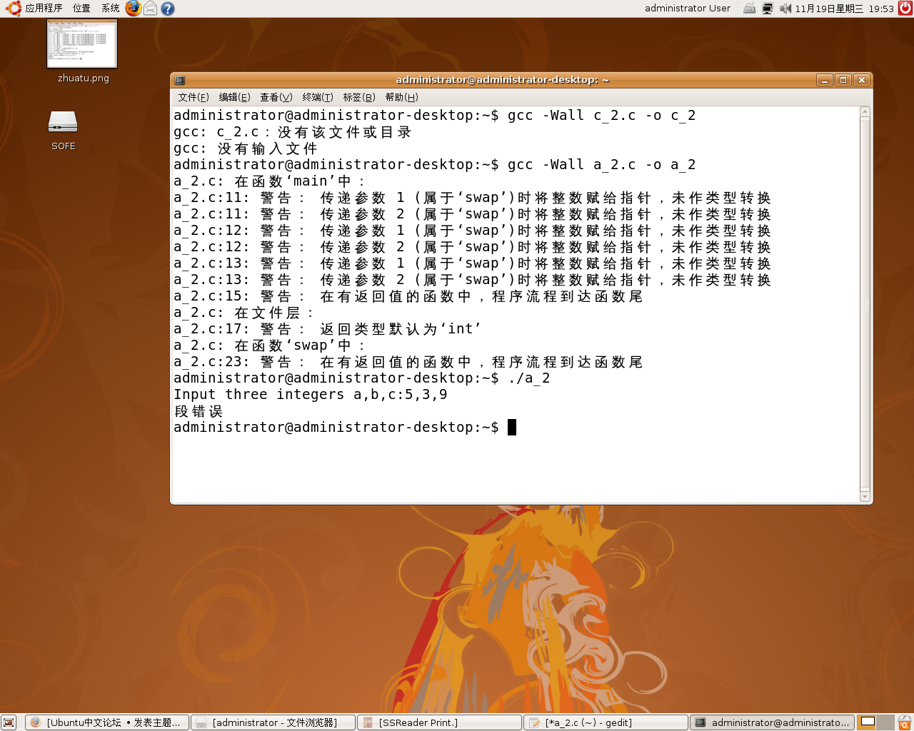Click the terminal cursor at the last prompt
Viewport: 914px width, 731px height.
(511, 428)
